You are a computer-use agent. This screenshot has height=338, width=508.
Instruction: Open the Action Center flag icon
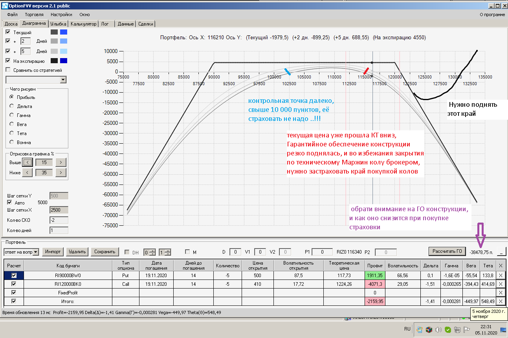(x=467, y=330)
